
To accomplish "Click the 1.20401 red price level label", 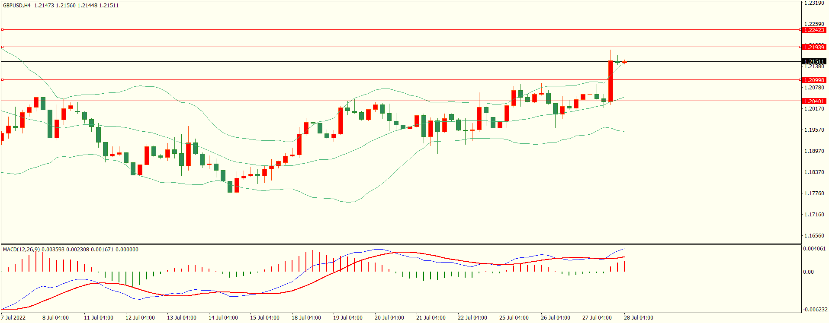I will pos(814,101).
